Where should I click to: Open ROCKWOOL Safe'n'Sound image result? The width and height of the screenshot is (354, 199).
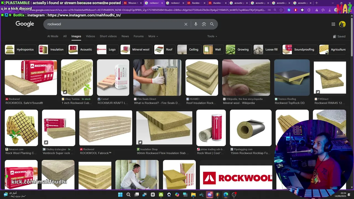click(31, 77)
